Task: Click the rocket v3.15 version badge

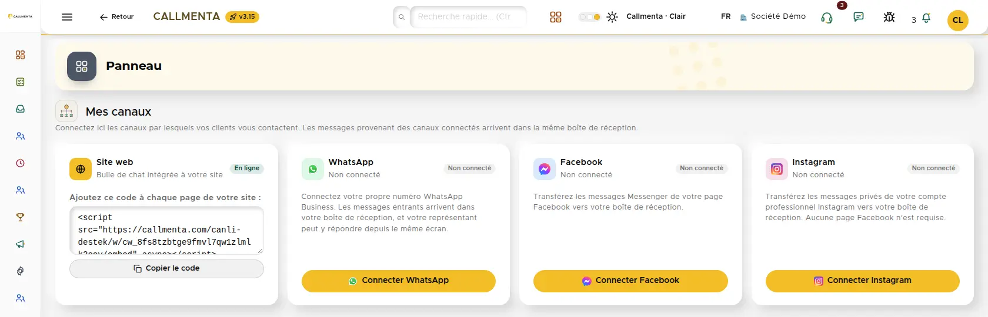Action: pyautogui.click(x=242, y=17)
